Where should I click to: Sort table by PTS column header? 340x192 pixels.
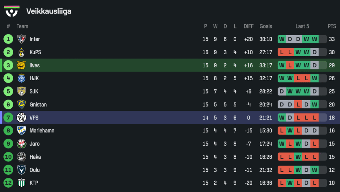(x=331, y=26)
